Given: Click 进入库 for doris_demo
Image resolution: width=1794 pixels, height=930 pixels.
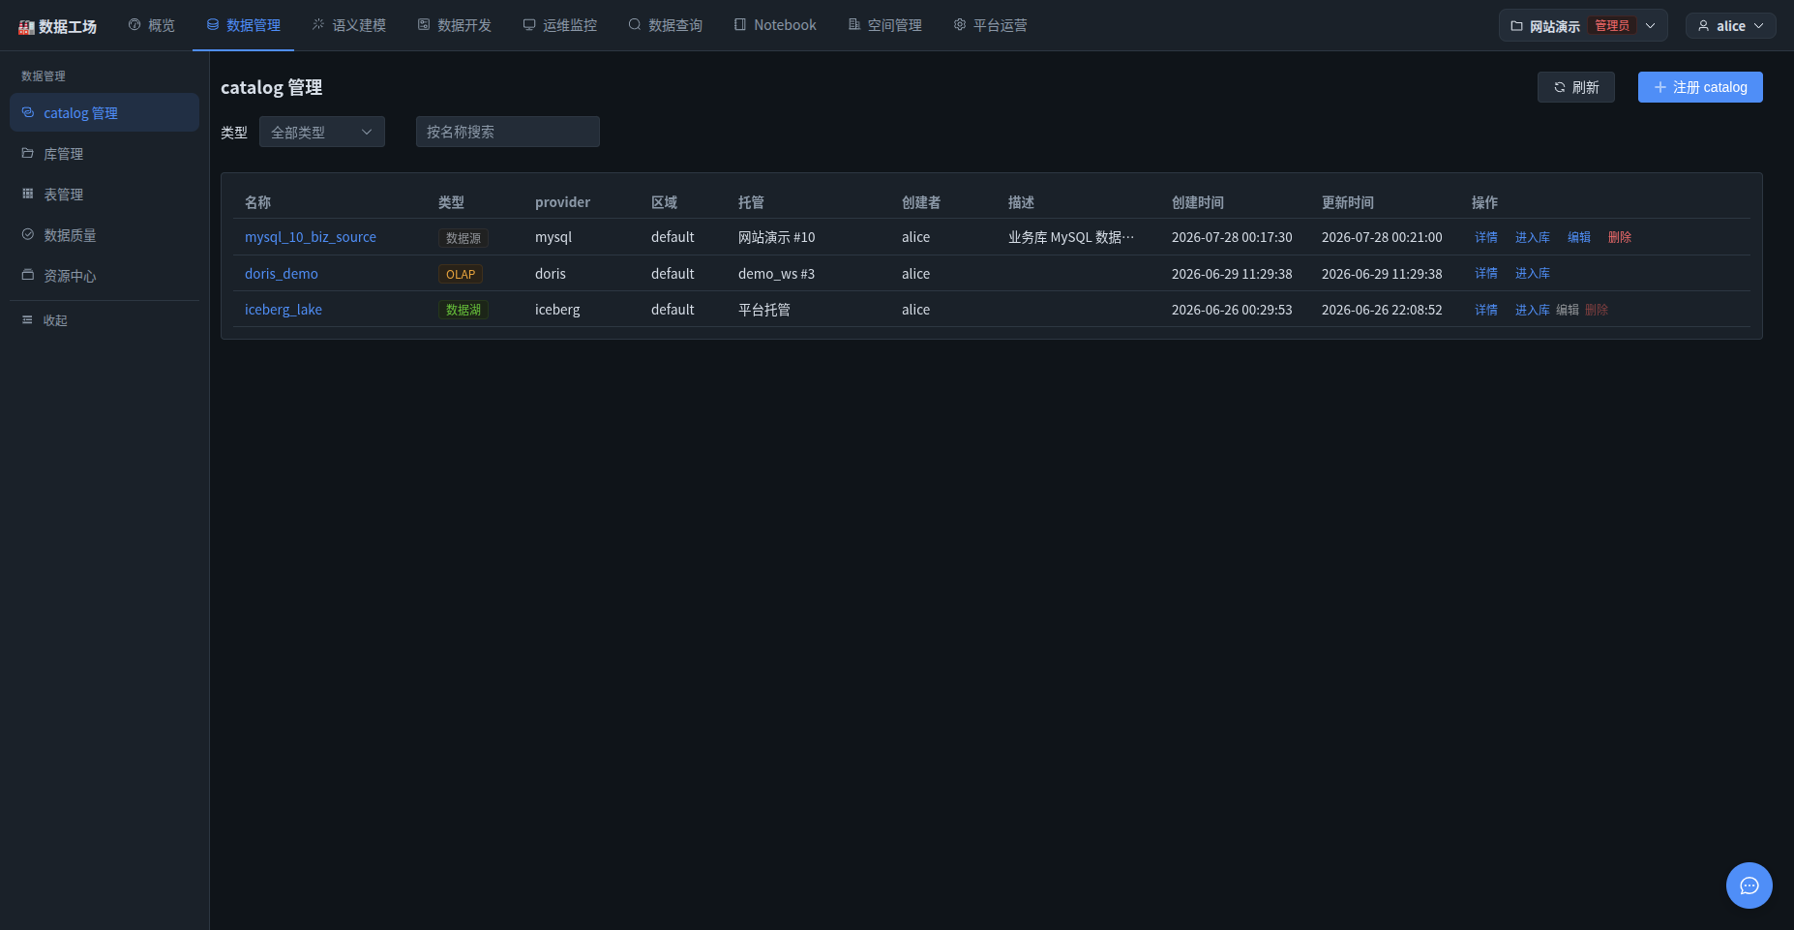Looking at the screenshot, I should (1533, 274).
